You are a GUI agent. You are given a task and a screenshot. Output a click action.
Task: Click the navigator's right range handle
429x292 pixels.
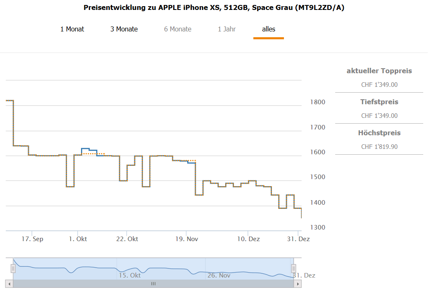[x=293, y=268]
